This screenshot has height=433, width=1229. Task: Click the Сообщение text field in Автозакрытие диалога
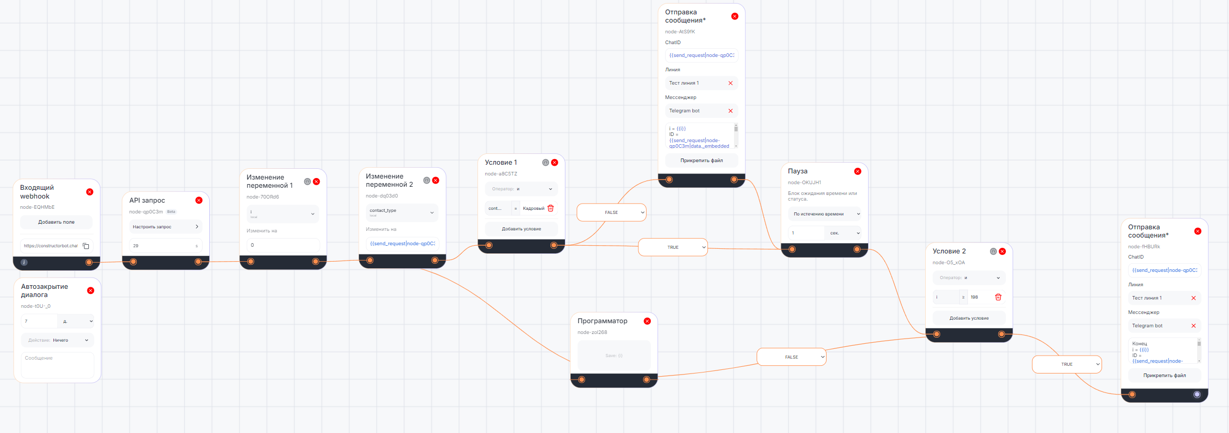coord(57,365)
